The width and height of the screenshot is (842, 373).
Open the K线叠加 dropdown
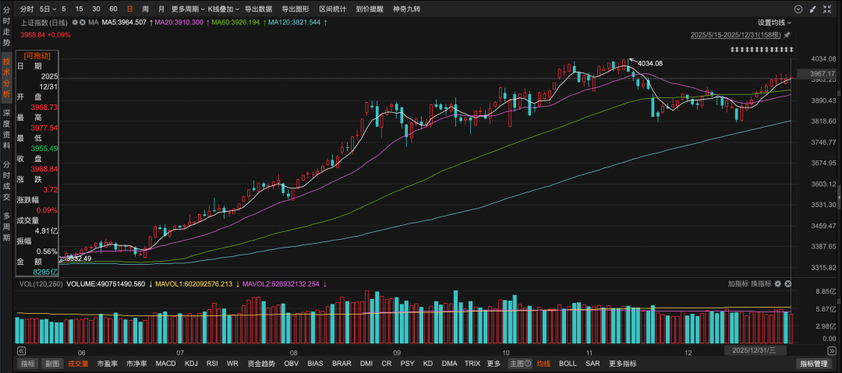coord(223,9)
